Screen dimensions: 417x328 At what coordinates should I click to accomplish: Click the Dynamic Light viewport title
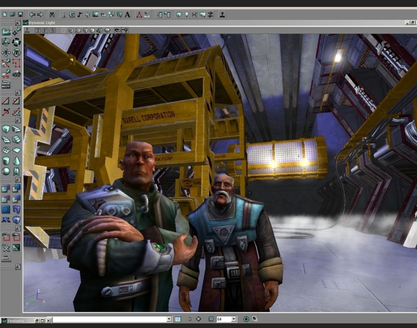coord(42,23)
